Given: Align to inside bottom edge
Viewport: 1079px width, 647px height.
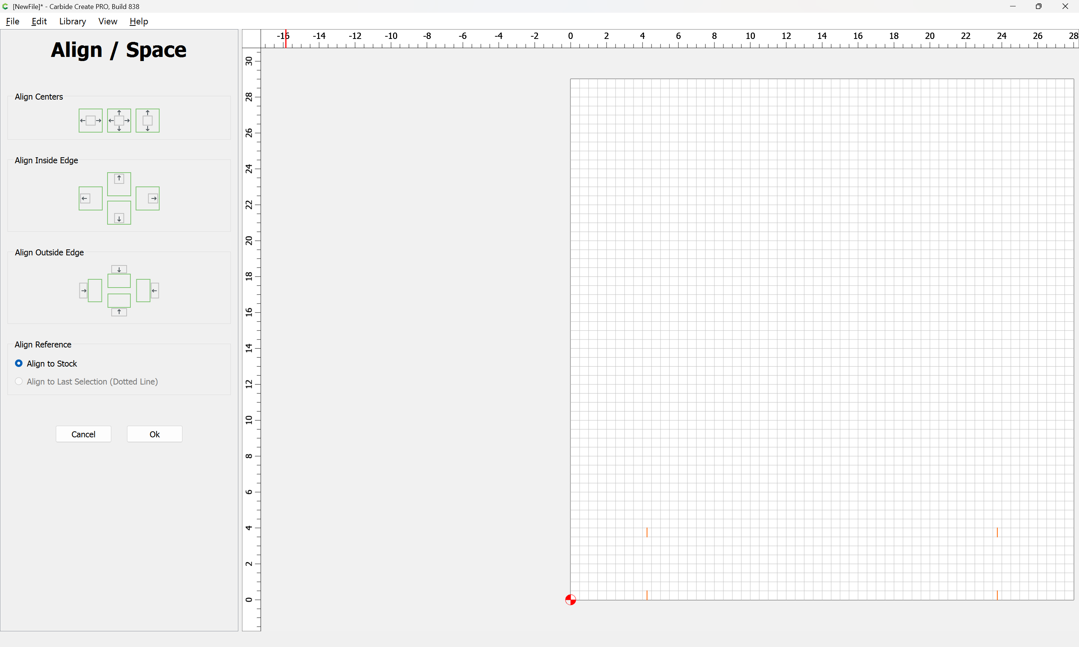Looking at the screenshot, I should pyautogui.click(x=119, y=213).
